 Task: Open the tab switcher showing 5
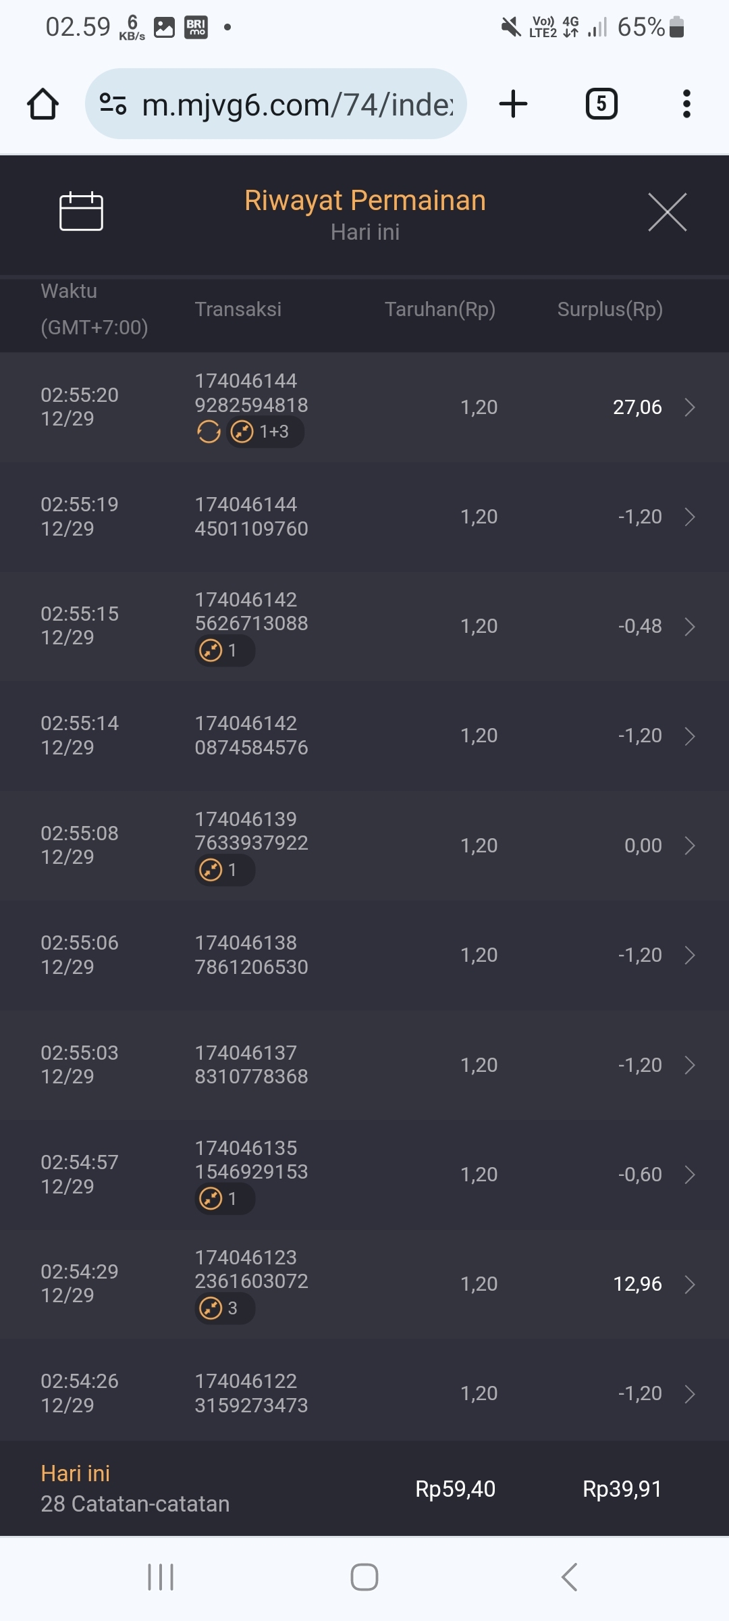tap(601, 104)
